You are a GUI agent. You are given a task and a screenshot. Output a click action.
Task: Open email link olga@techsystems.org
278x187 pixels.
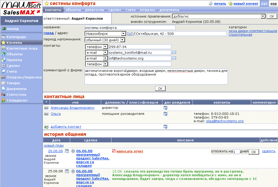tap(225, 121)
